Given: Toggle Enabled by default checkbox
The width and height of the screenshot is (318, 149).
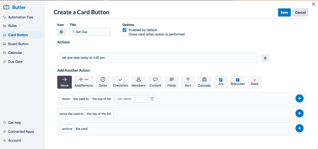Looking at the screenshot, I should (x=124, y=30).
